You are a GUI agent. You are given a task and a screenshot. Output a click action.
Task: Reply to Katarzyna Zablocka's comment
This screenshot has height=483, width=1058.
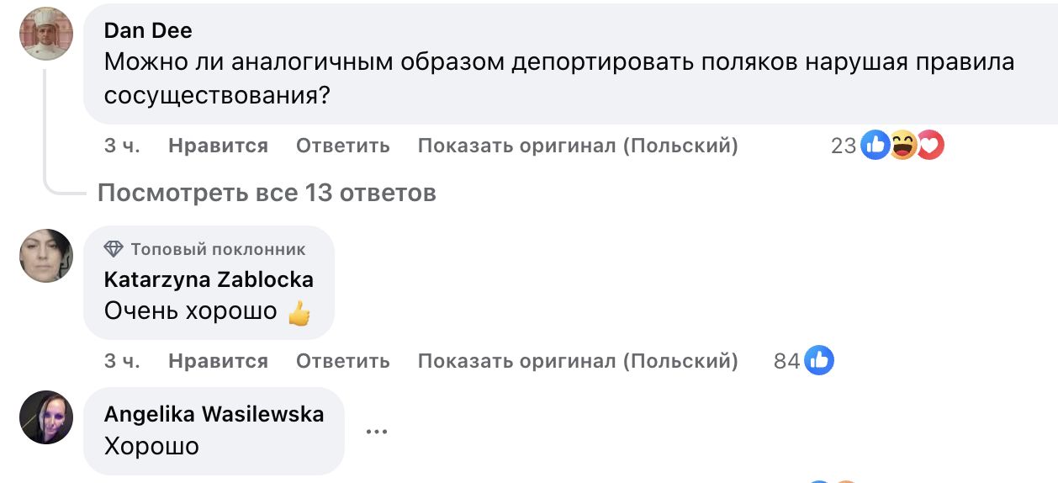[x=342, y=361]
